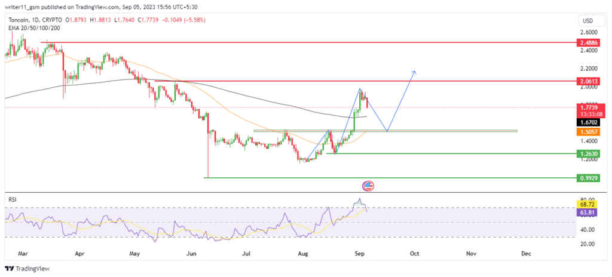612x277 pixels.
Task: Click the O1.8793 open price value
Action: click(x=77, y=20)
